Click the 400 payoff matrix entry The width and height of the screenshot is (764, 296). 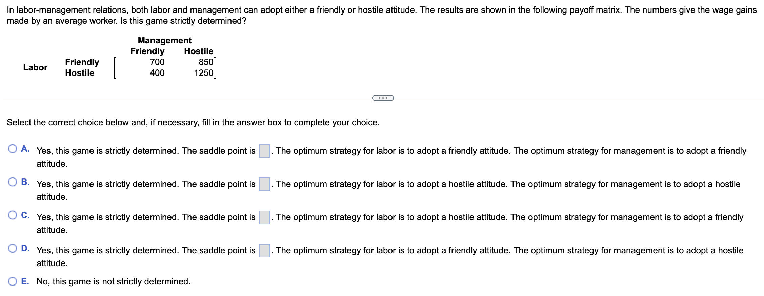coord(157,73)
